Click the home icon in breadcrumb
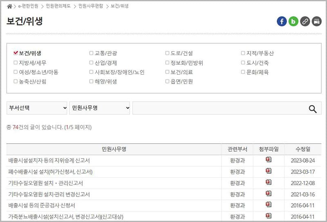 point(10,6)
